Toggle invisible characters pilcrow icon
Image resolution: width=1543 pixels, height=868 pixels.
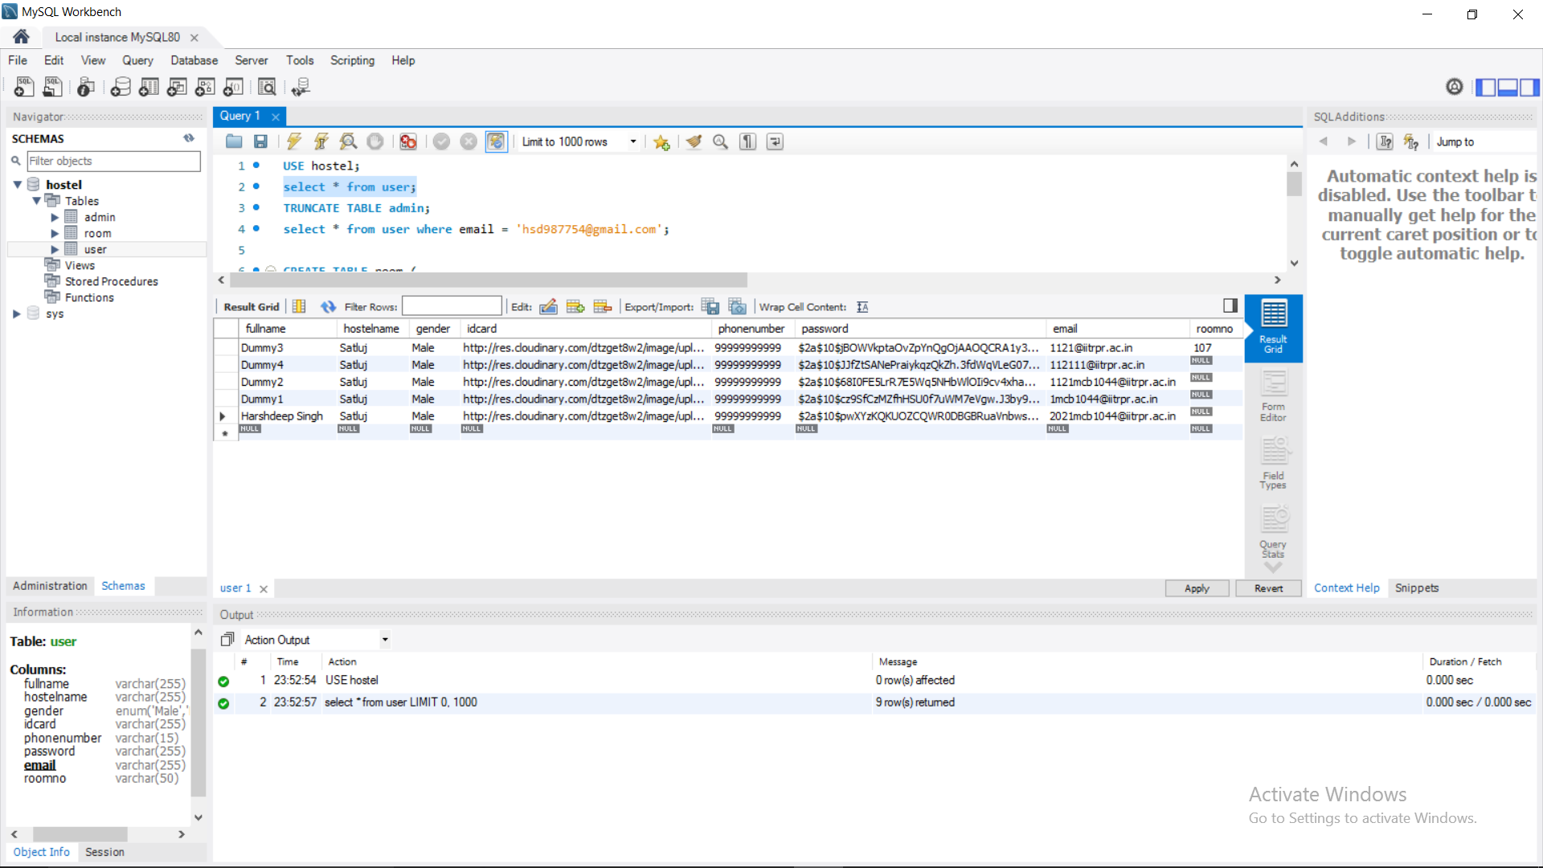(x=748, y=141)
